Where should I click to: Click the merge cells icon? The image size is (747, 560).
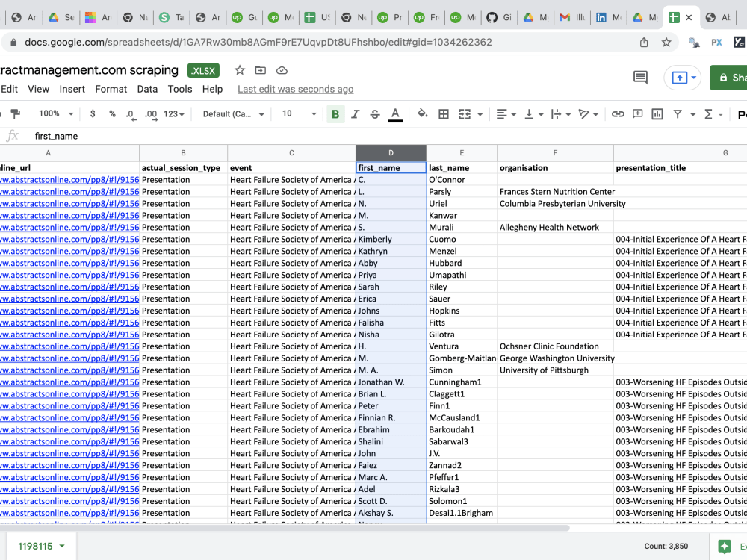click(465, 113)
